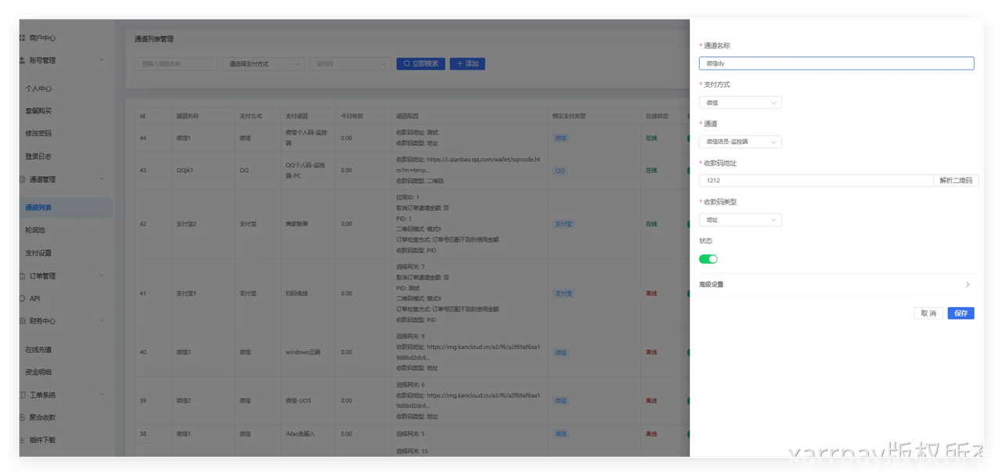The width and height of the screenshot is (1002, 476).
Task: Open the 收款码类型 dropdown
Action: pyautogui.click(x=740, y=220)
